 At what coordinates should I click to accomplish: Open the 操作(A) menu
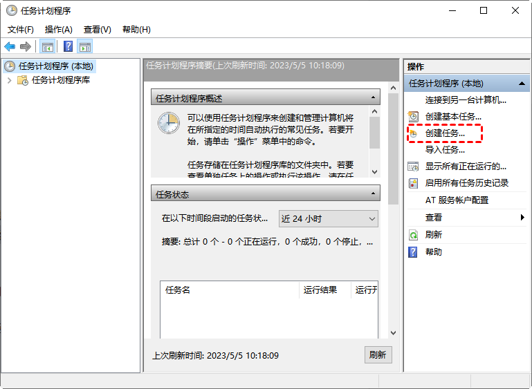58,30
